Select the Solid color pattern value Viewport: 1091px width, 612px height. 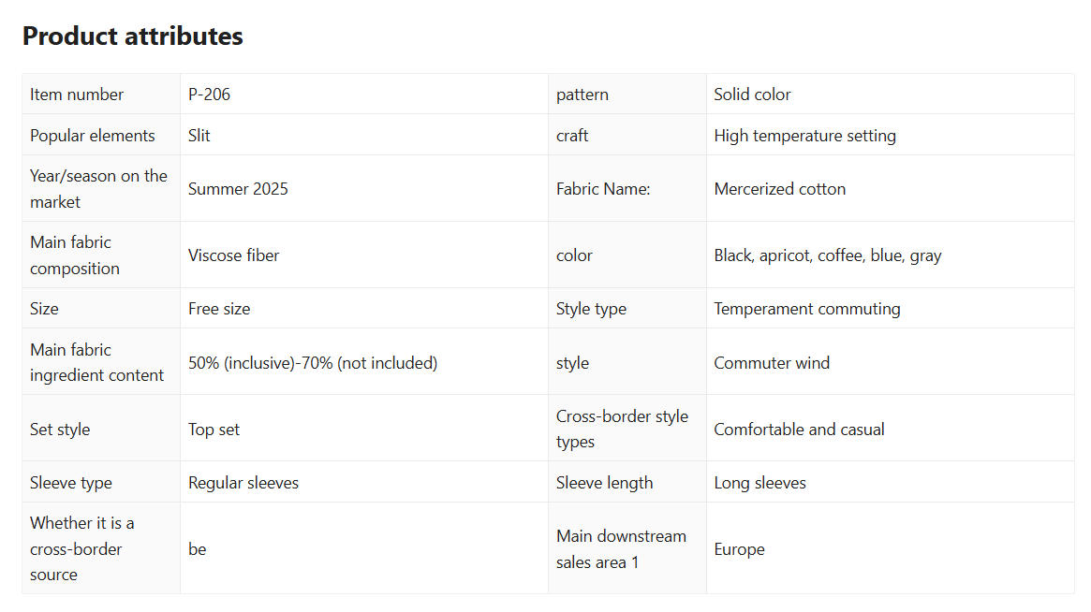752,95
